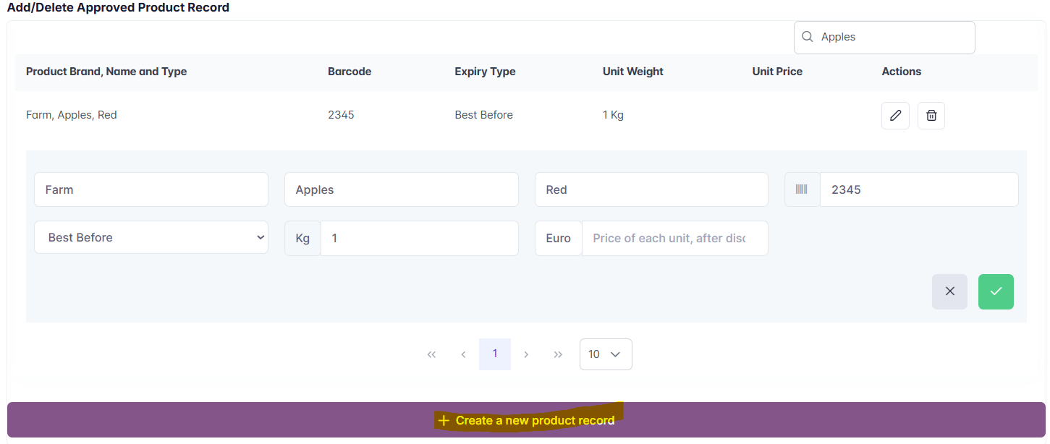Click the trash delete icon for Apples
Viewport: 1050px width, 444px height.
pos(931,116)
